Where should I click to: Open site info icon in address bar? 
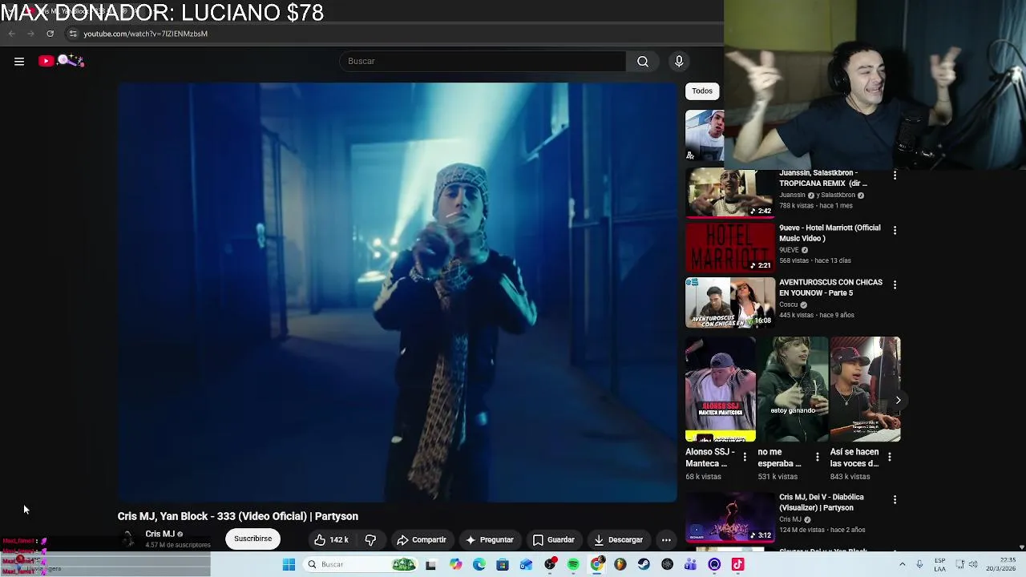73,34
